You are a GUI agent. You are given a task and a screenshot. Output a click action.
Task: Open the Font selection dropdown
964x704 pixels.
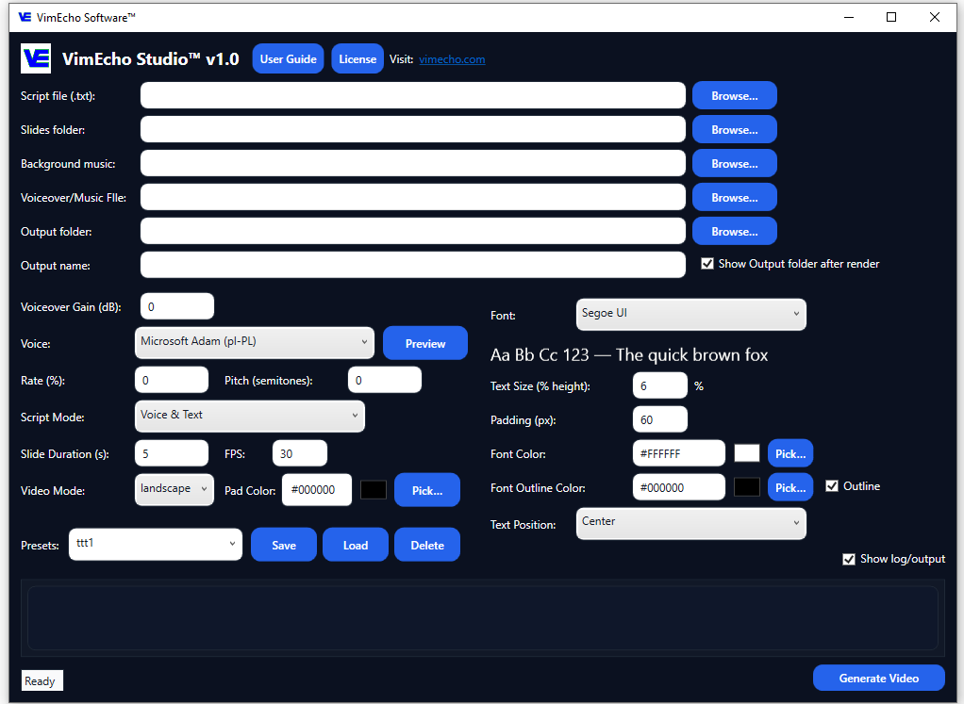(x=690, y=315)
